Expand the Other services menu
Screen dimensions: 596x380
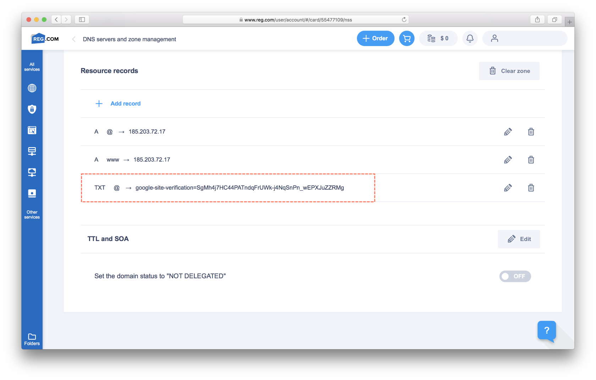click(32, 214)
